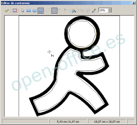Click the Workspace icon
The image size is (137, 125).
[x=15, y=11]
